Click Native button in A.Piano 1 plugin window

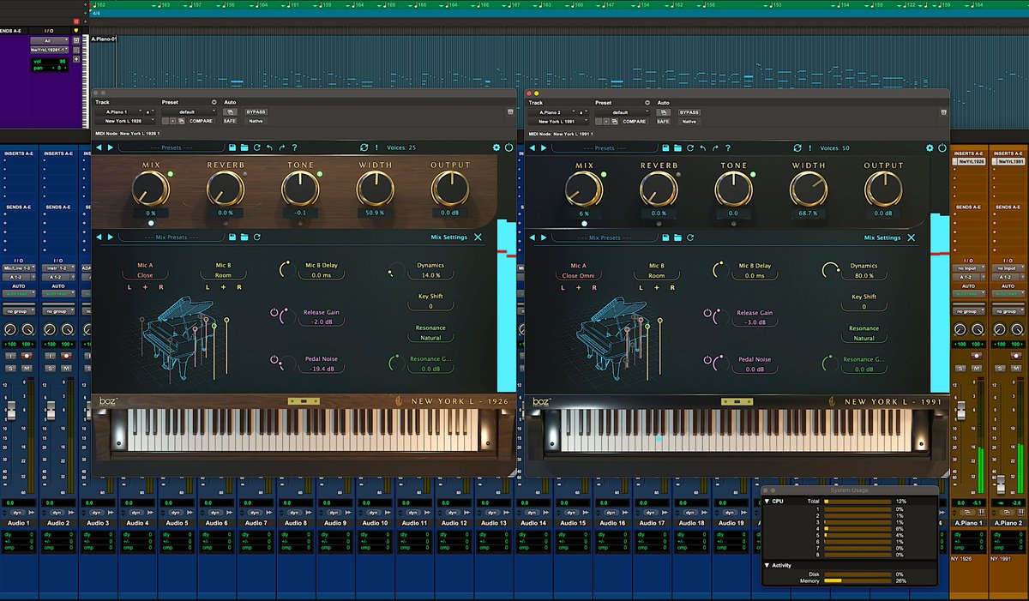(256, 121)
